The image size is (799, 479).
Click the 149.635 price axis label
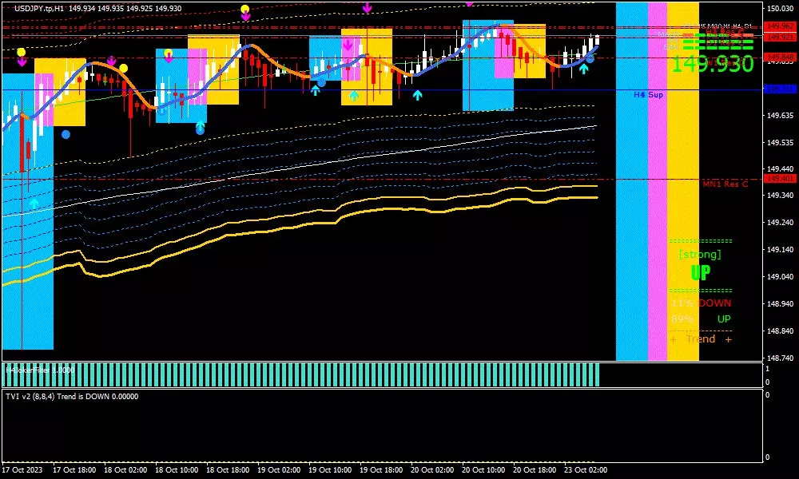point(780,116)
